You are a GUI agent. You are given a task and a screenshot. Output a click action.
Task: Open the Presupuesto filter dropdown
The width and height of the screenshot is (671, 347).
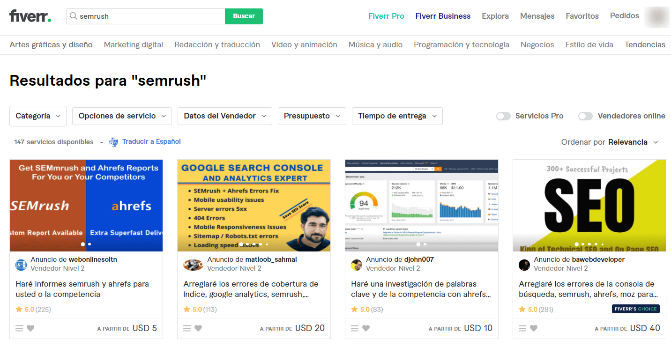312,116
